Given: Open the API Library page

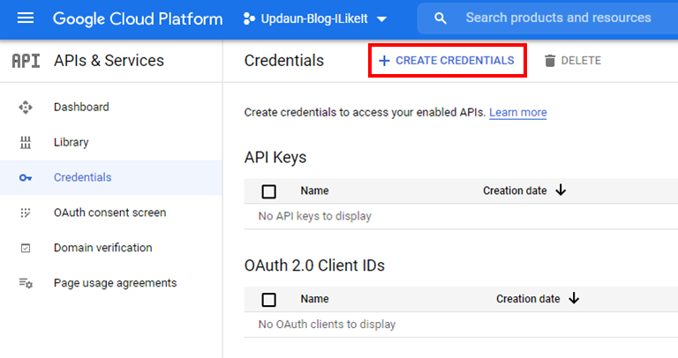Looking at the screenshot, I should coord(72,142).
